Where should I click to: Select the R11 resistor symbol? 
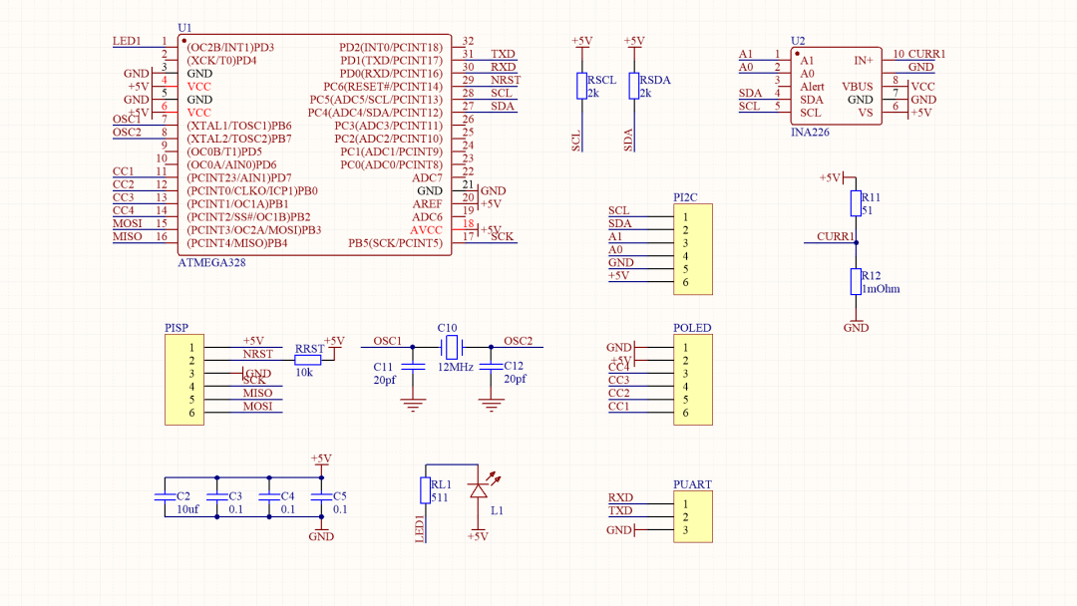(856, 204)
